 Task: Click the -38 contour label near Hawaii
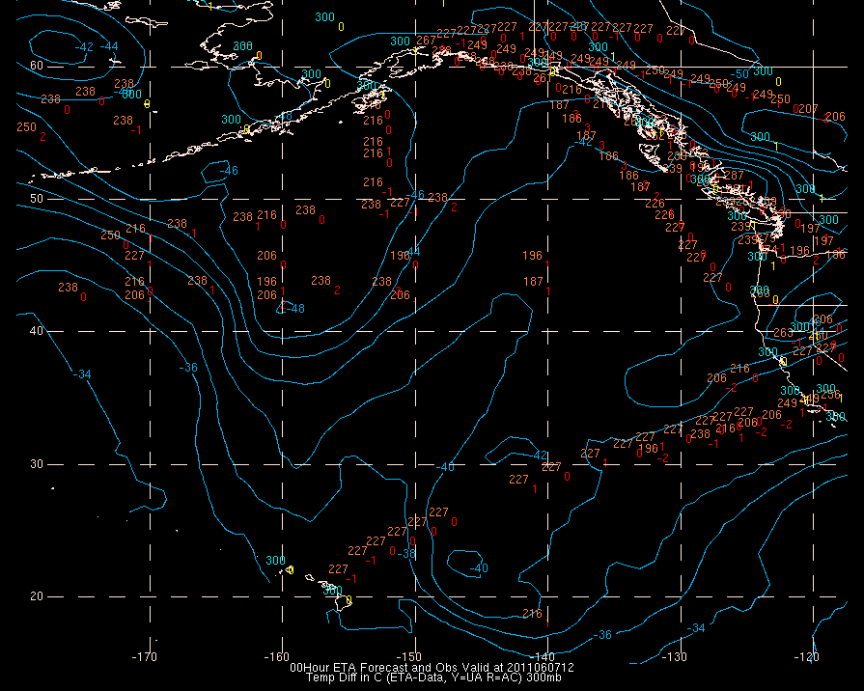407,553
